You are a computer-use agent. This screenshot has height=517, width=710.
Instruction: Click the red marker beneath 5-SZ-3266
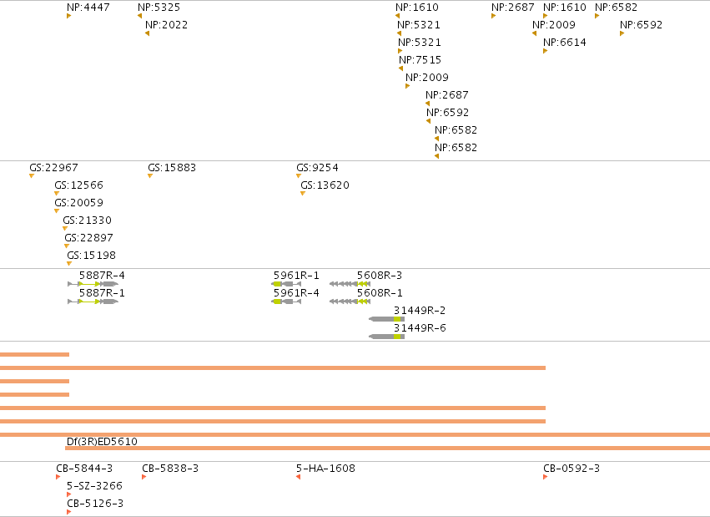point(68,494)
